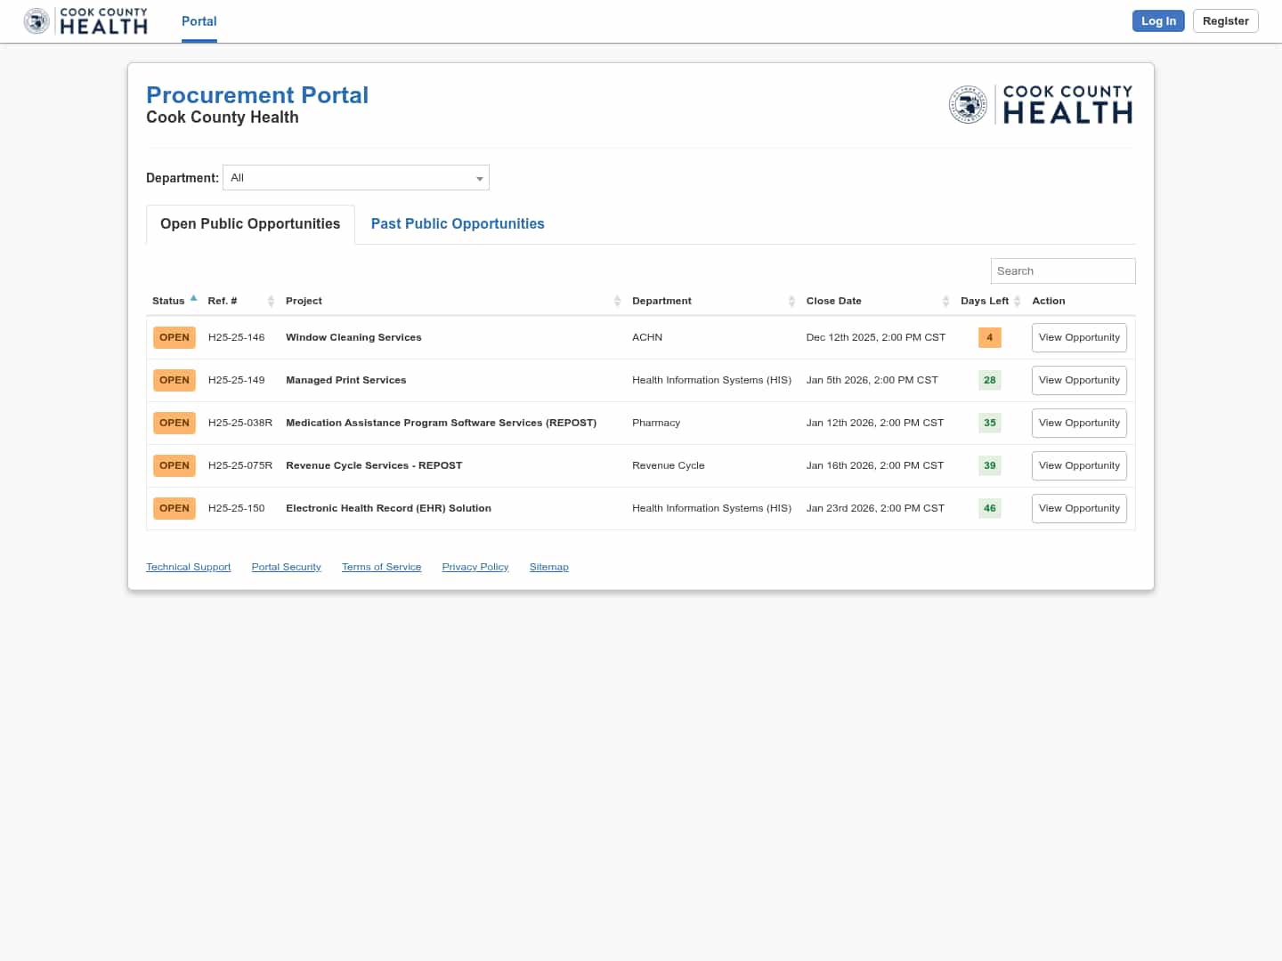This screenshot has height=961, width=1282.
Task: Select Open Public Opportunities tab
Action: (250, 224)
